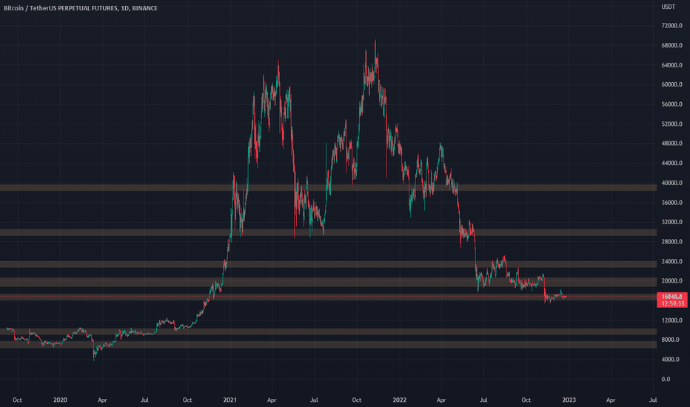The image size is (690, 407).
Task: Select the horizontal zone band near 24000
Action: click(328, 264)
